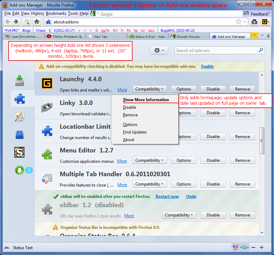The height and width of the screenshot is (255, 274).
Task: Click the Launchy extension icon
Action: click(47, 83)
